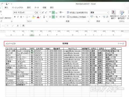Switch to the ページレイアウト tab
129x97 pixels.
point(18,8)
